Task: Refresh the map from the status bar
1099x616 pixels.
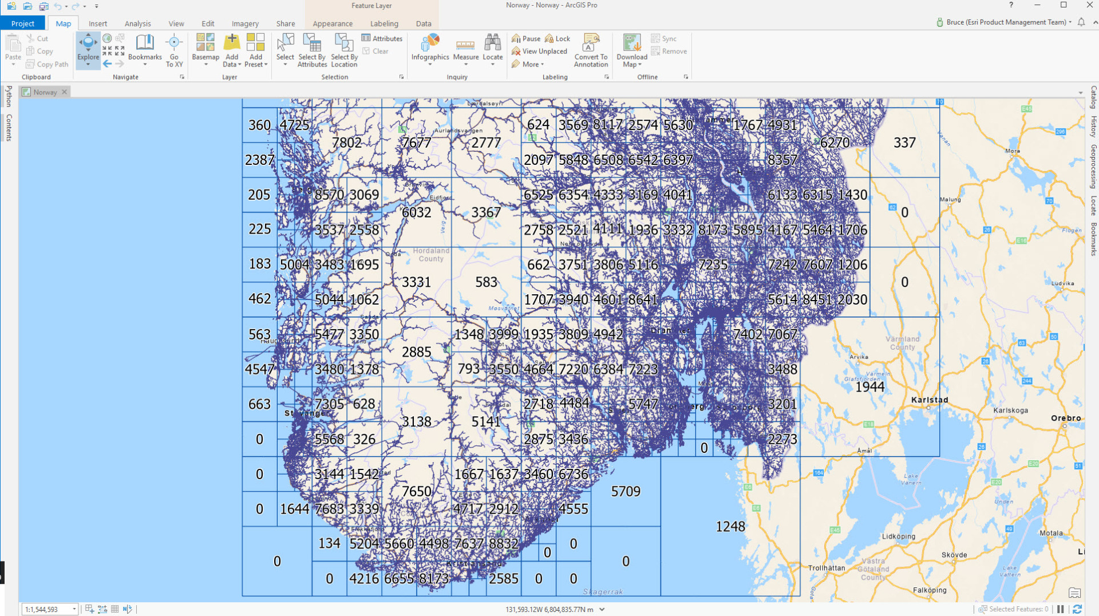Action: point(1077,609)
